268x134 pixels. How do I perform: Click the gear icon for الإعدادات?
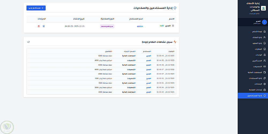(265, 84)
